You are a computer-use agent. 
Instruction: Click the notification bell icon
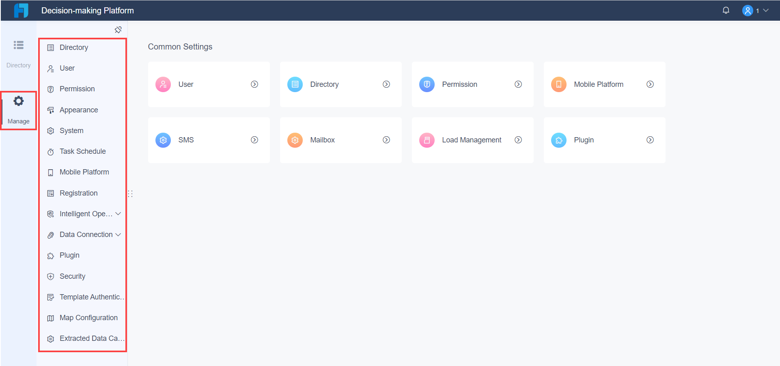point(726,10)
